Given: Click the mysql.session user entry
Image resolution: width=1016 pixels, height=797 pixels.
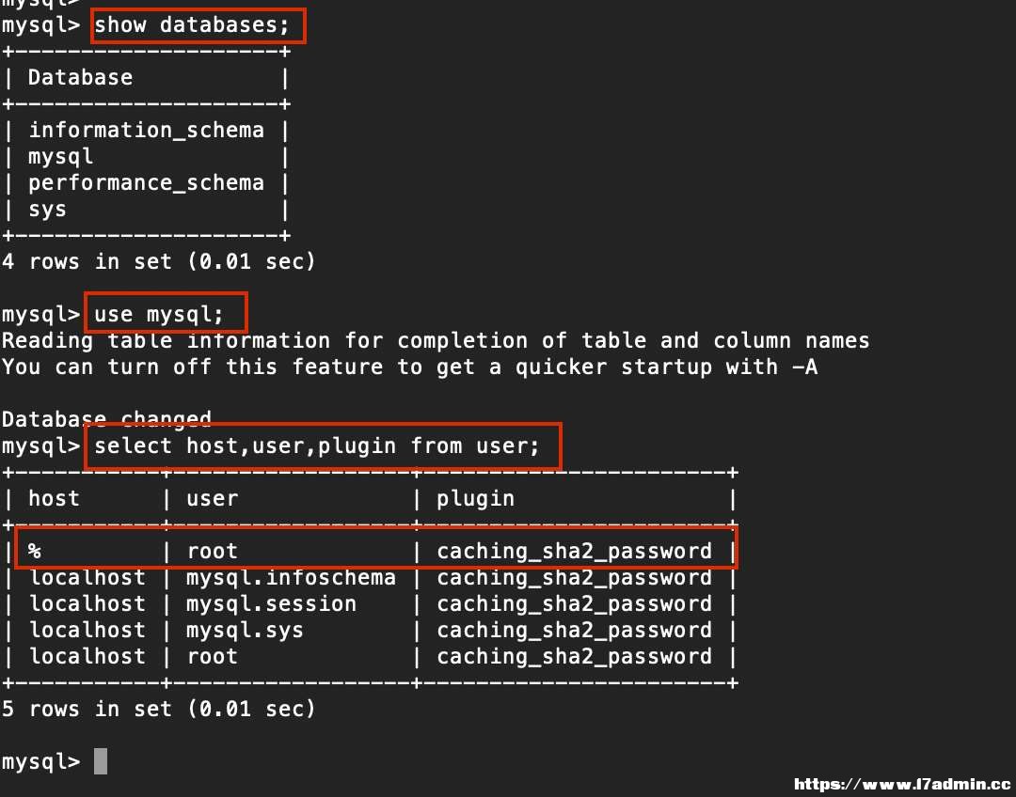Looking at the screenshot, I should pyautogui.click(x=272, y=604).
